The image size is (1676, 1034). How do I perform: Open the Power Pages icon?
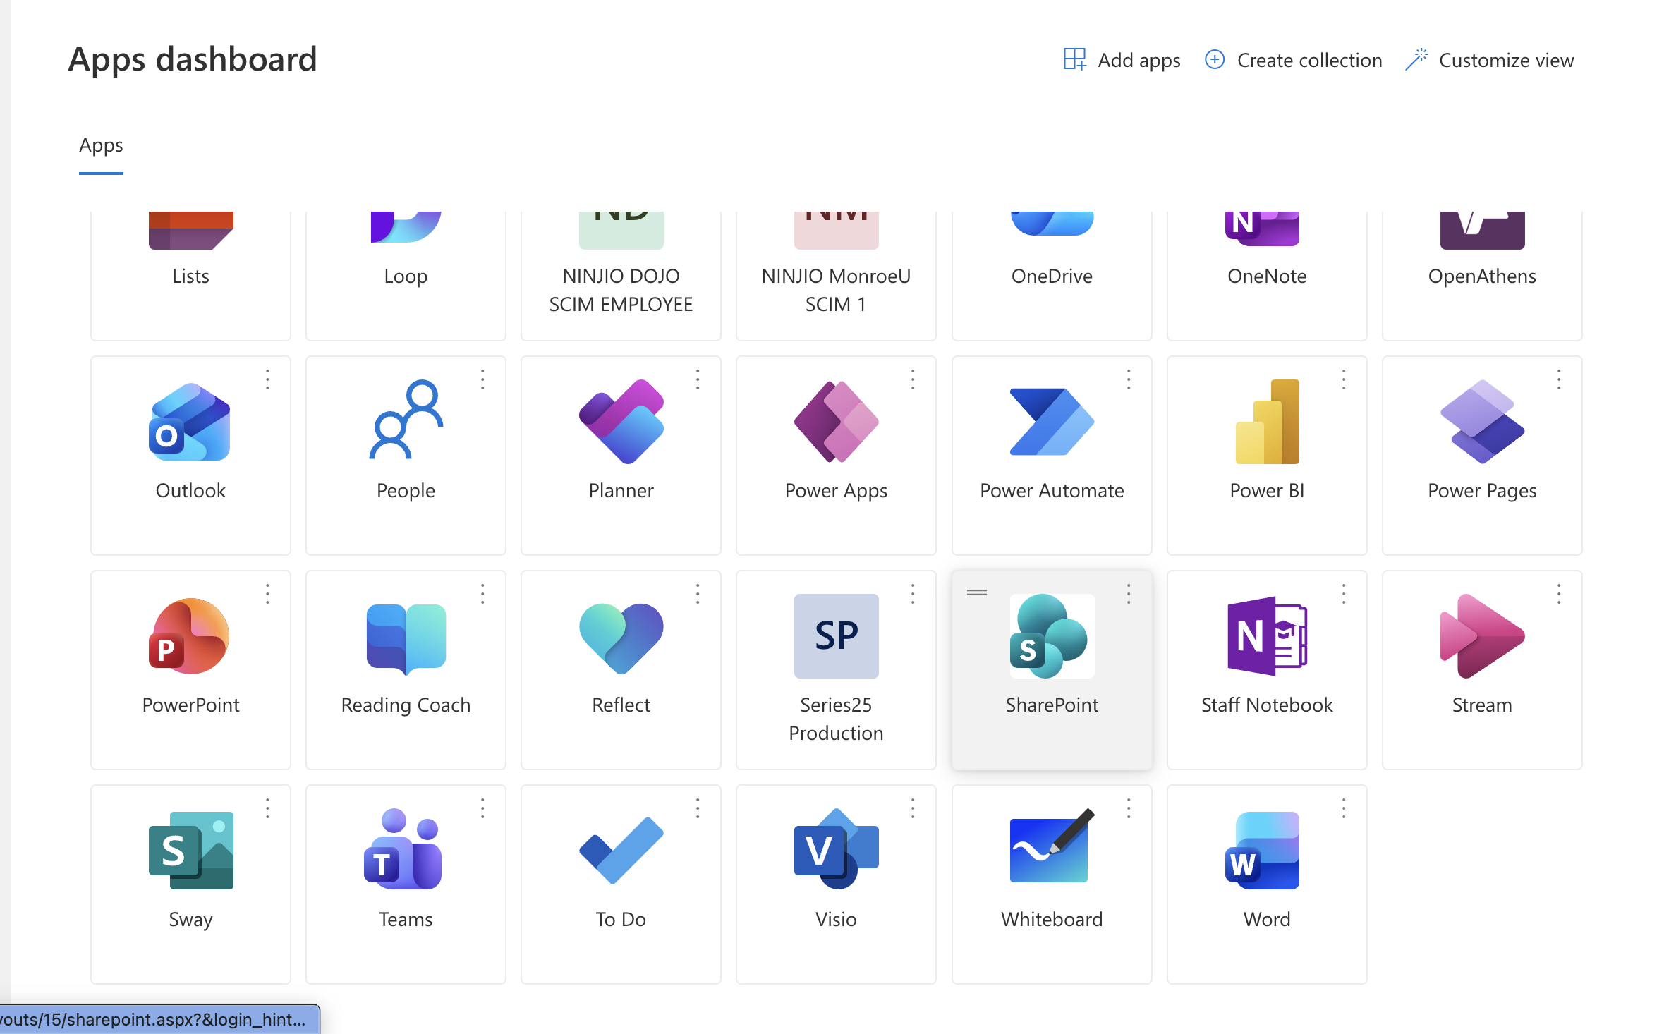pos(1482,422)
